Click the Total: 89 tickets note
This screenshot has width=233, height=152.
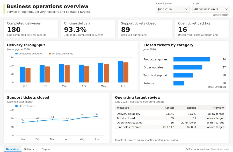tap(217, 87)
